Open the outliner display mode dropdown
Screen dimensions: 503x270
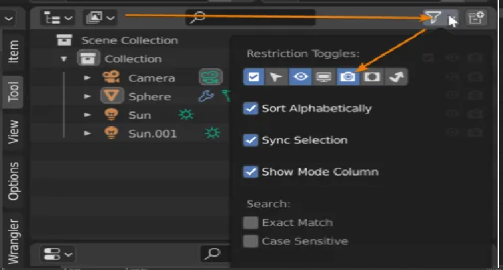99,18
